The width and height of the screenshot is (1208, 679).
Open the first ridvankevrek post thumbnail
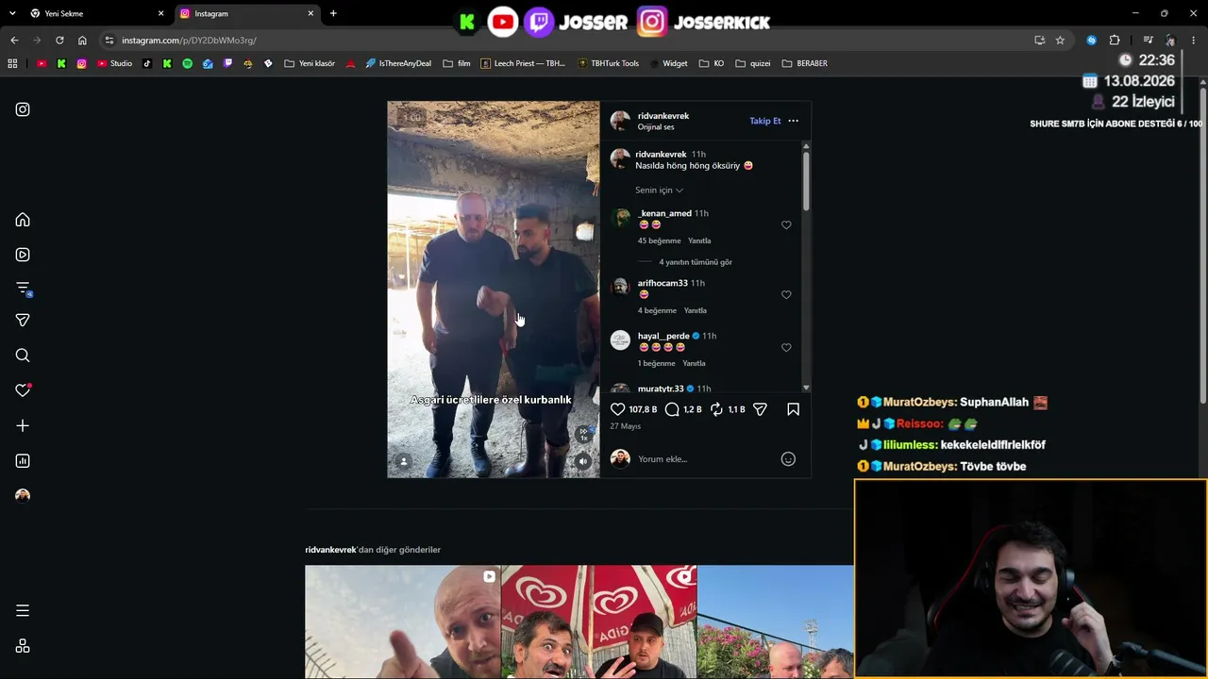[403, 622]
